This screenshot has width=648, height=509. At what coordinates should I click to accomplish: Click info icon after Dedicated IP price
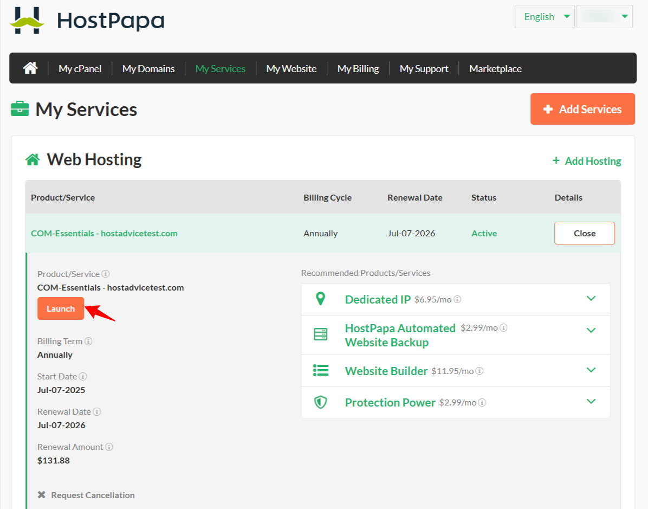click(457, 299)
